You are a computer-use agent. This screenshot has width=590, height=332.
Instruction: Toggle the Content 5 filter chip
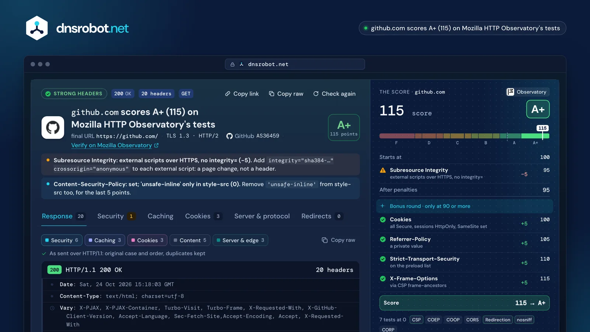tap(190, 240)
